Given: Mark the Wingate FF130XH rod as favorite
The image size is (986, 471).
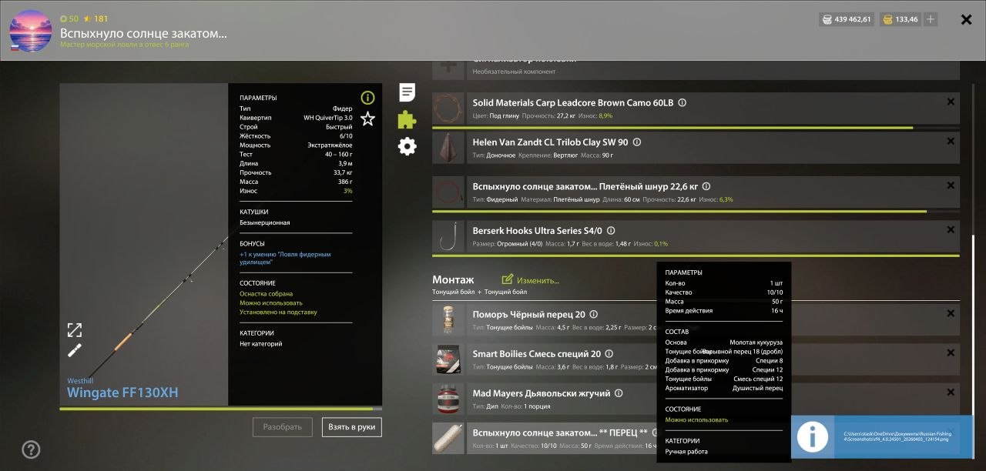Looking at the screenshot, I should click(x=367, y=119).
